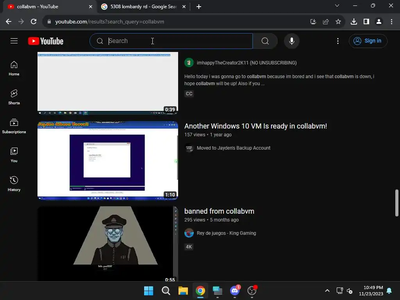The height and width of the screenshot is (300, 400).
Task: Click the install app icon in address bar
Action: 313,22
